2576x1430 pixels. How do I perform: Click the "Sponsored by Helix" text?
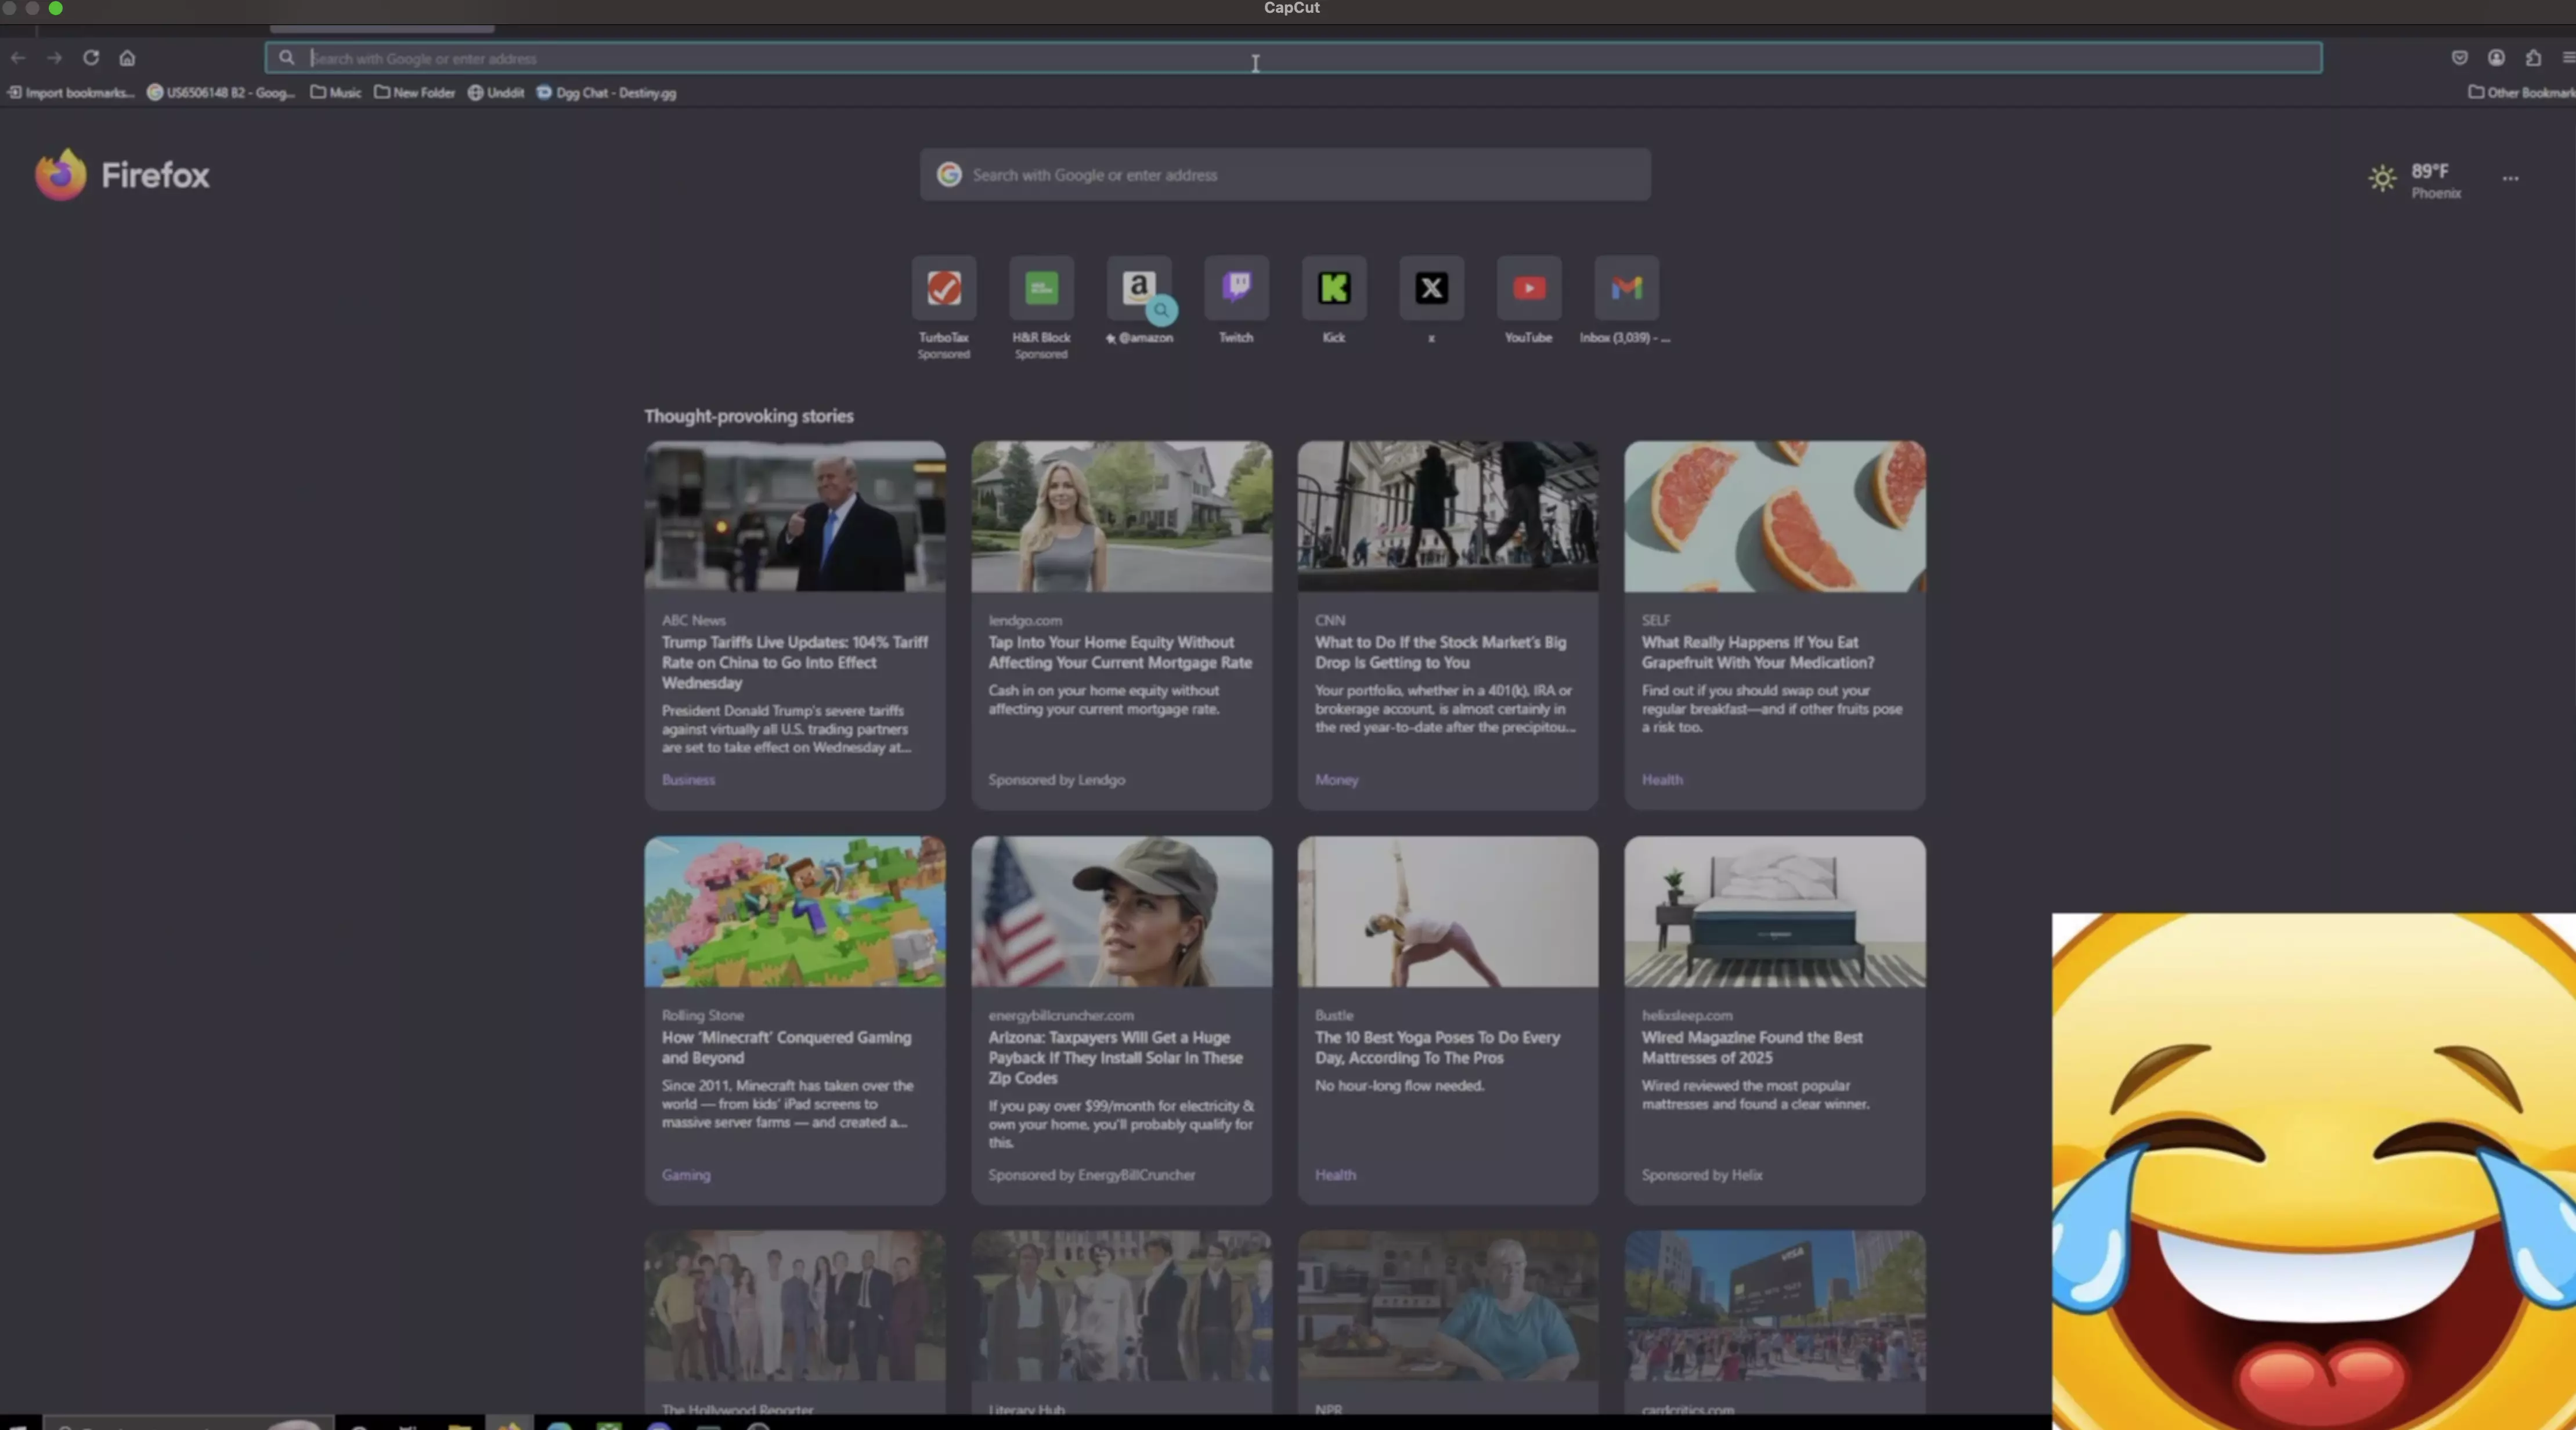(1702, 1175)
